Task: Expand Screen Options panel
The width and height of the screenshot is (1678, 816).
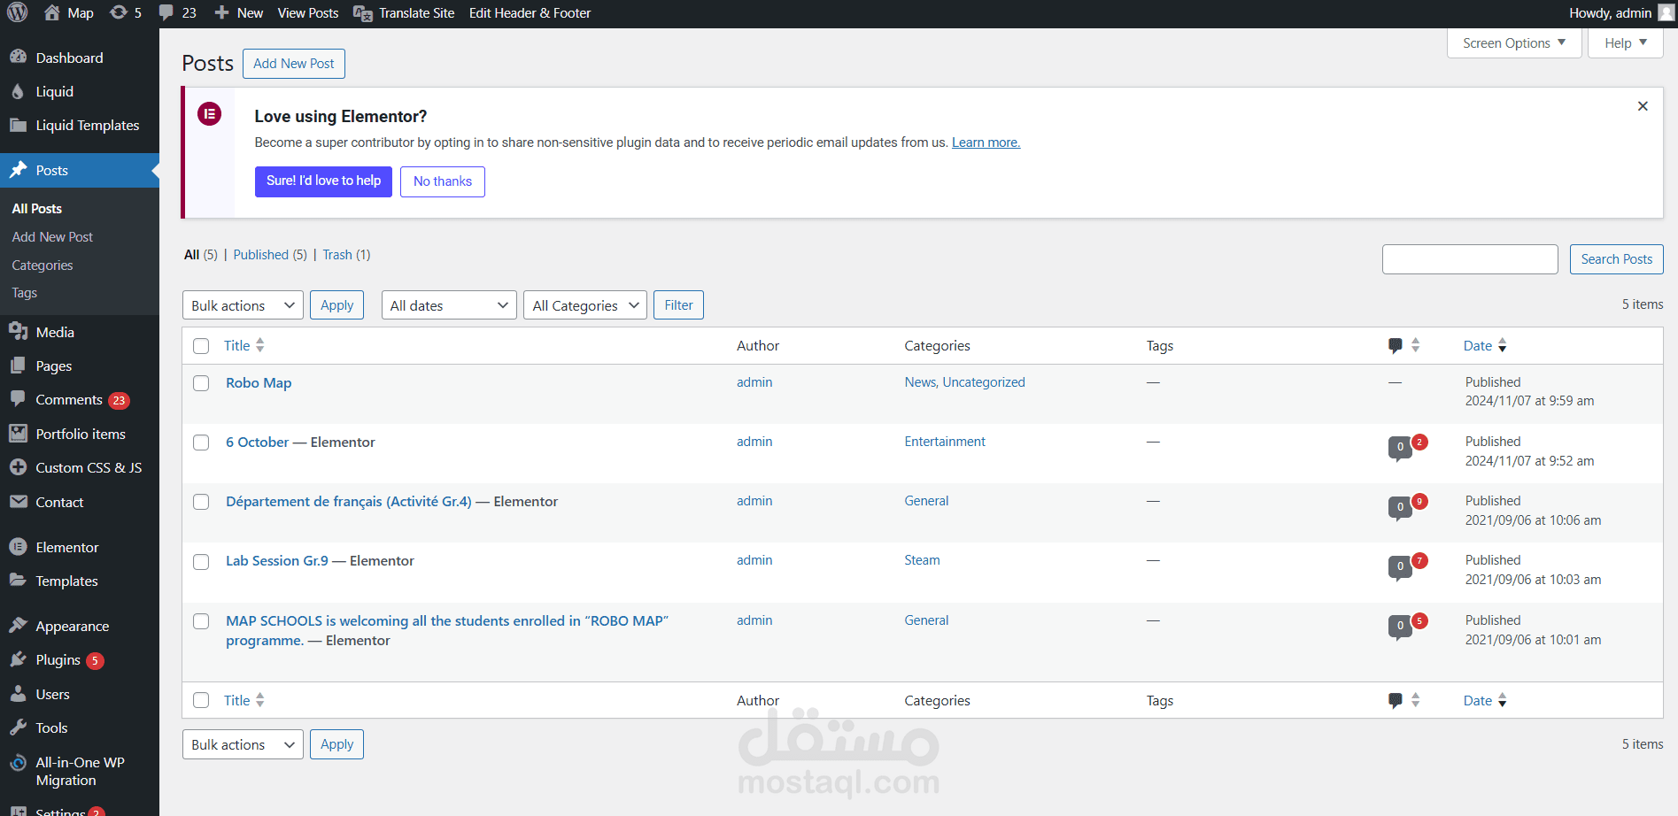Action: [x=1514, y=42]
